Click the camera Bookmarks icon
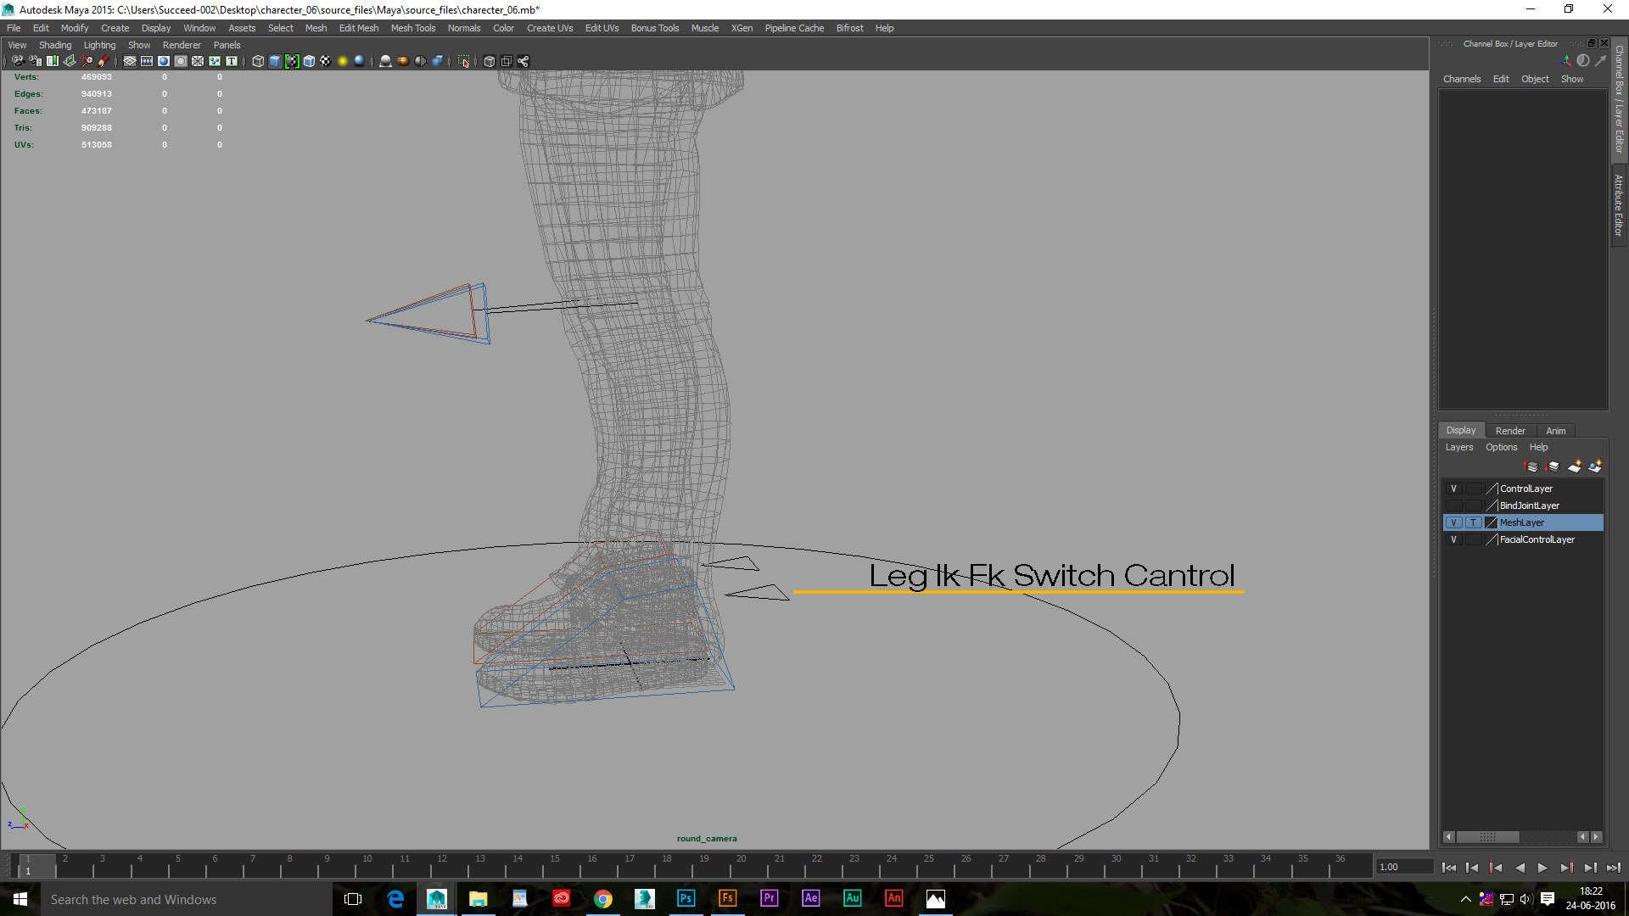 pyautogui.click(x=53, y=61)
